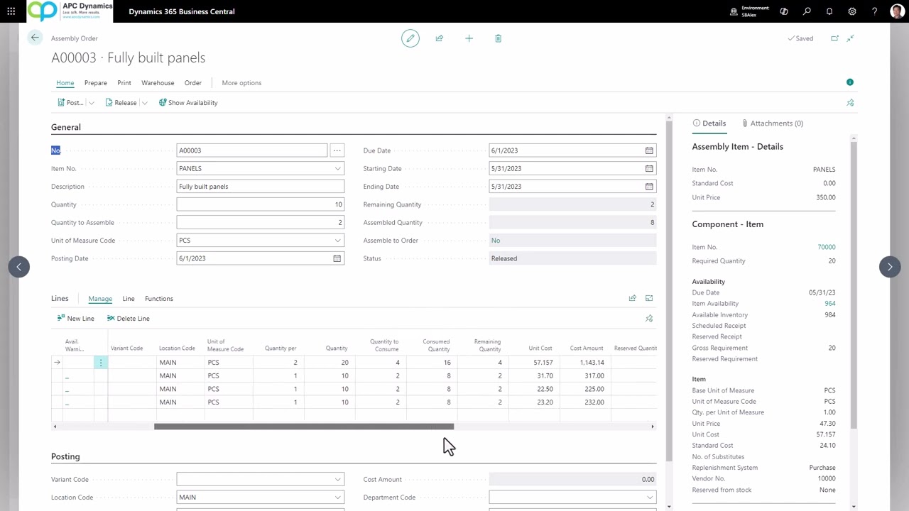Open settings gear
This screenshot has height=511, width=909.
coord(852,11)
